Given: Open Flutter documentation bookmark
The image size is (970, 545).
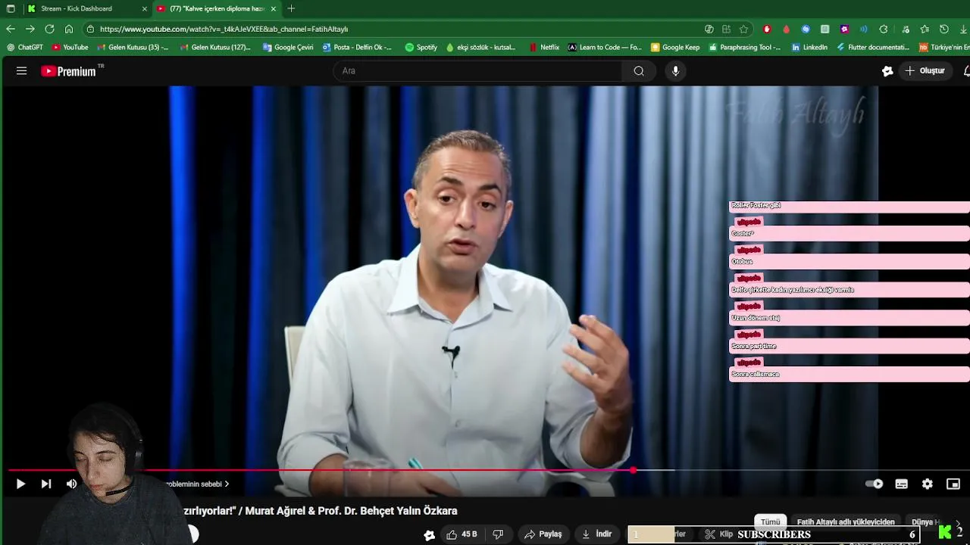Looking at the screenshot, I should point(873,47).
